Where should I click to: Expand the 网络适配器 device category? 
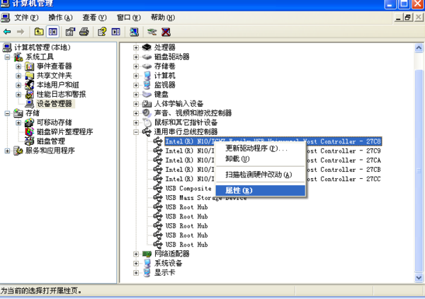point(137,254)
